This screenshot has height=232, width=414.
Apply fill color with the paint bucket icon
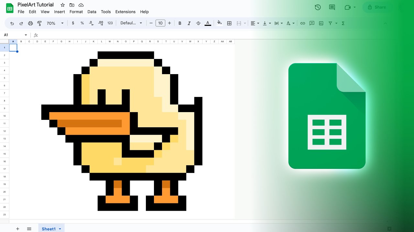(220, 23)
